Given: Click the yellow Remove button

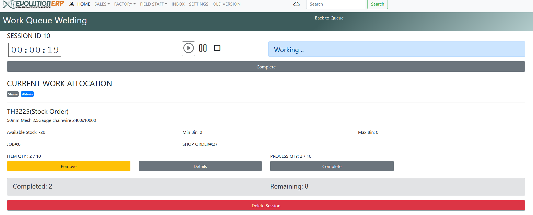Looking at the screenshot, I should (x=69, y=166).
